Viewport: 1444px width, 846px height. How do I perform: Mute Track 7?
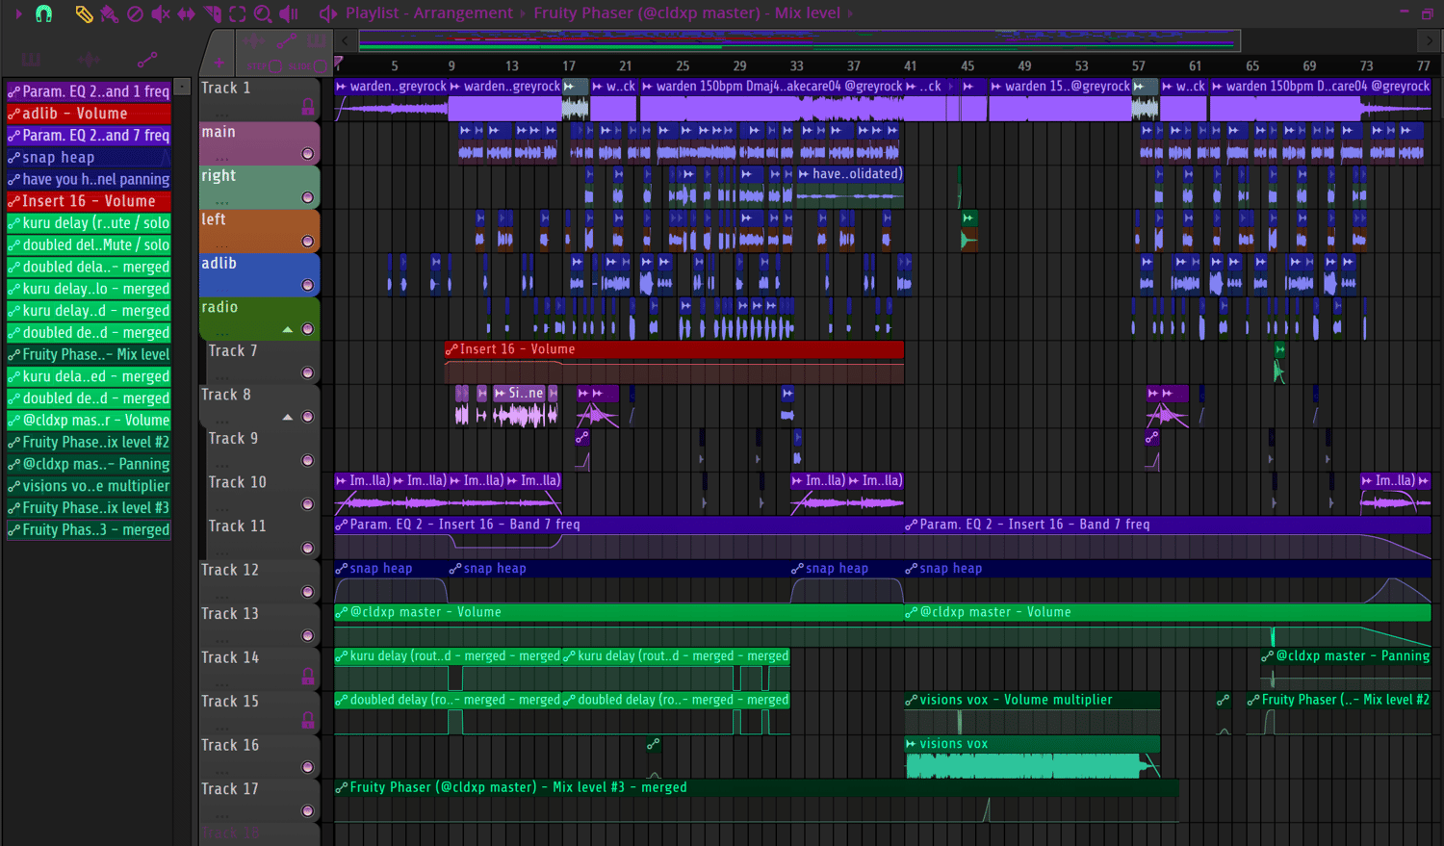tap(308, 372)
